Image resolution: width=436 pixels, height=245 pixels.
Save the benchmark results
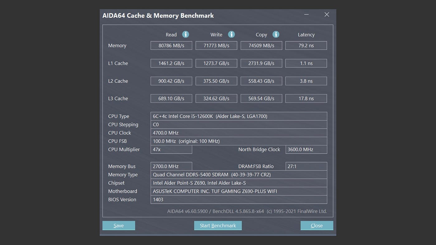click(x=119, y=225)
